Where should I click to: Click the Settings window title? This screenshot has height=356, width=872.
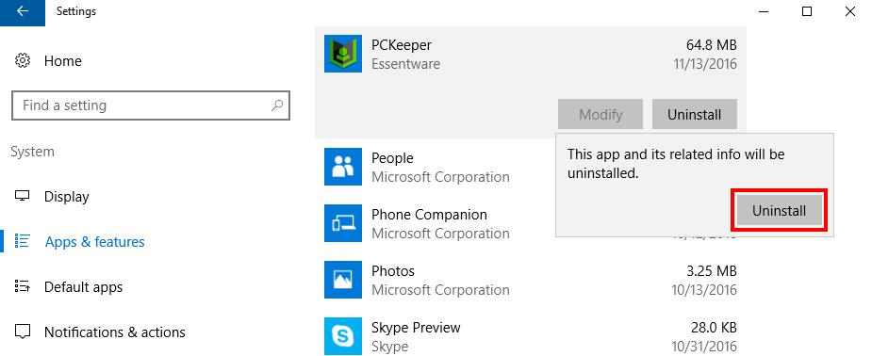76,11
